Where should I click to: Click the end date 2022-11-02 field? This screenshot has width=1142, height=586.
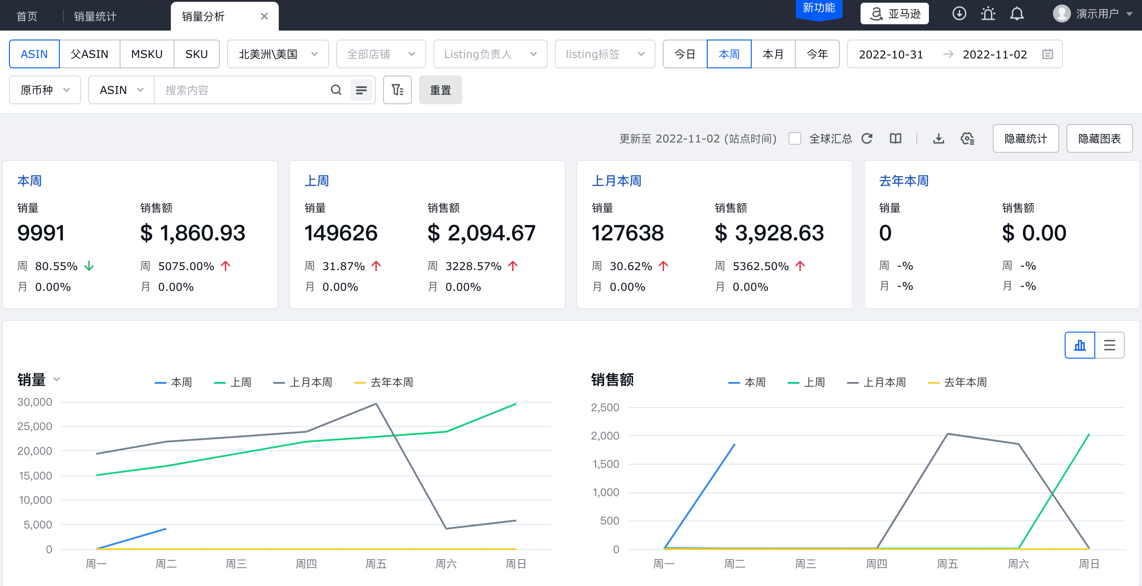[x=995, y=54]
